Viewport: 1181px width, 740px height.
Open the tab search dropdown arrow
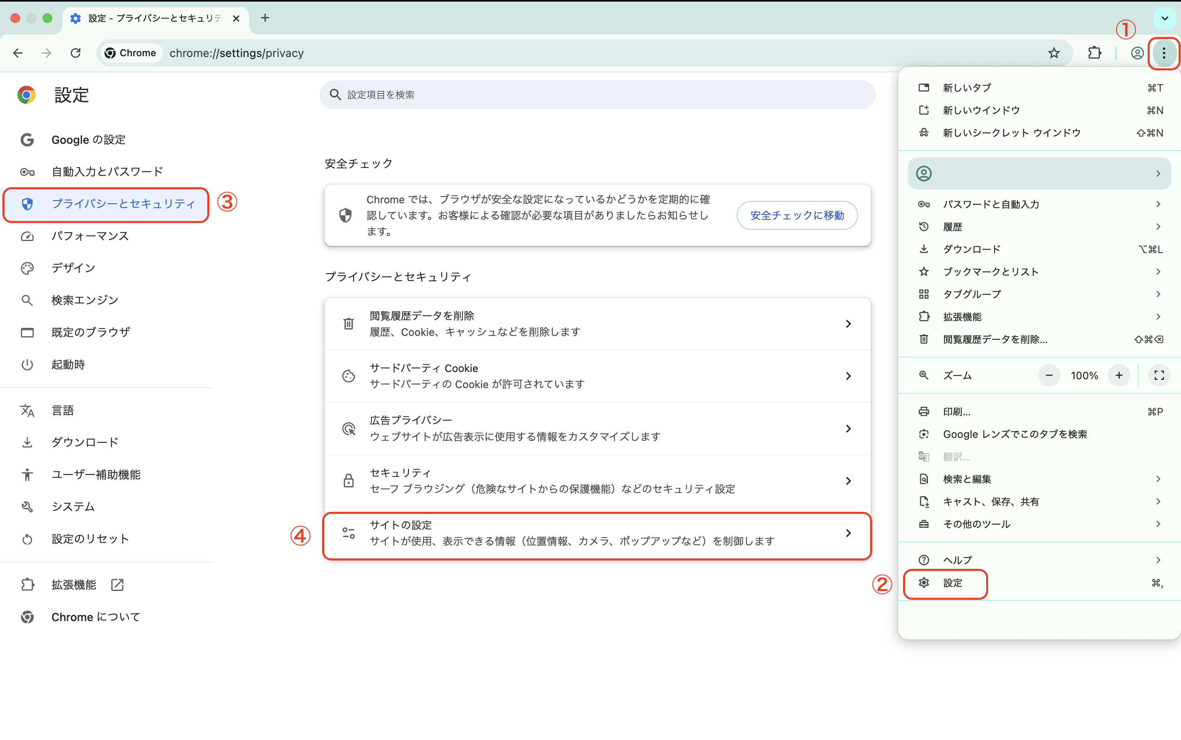click(x=1165, y=18)
